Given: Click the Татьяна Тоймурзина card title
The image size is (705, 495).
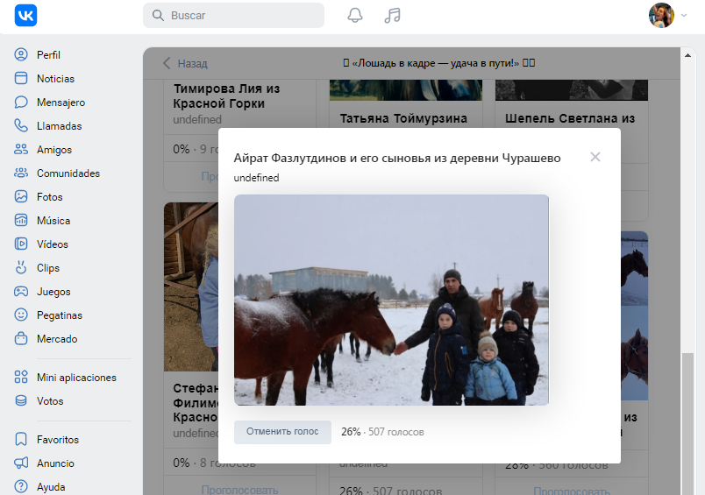Looking at the screenshot, I should point(403,118).
